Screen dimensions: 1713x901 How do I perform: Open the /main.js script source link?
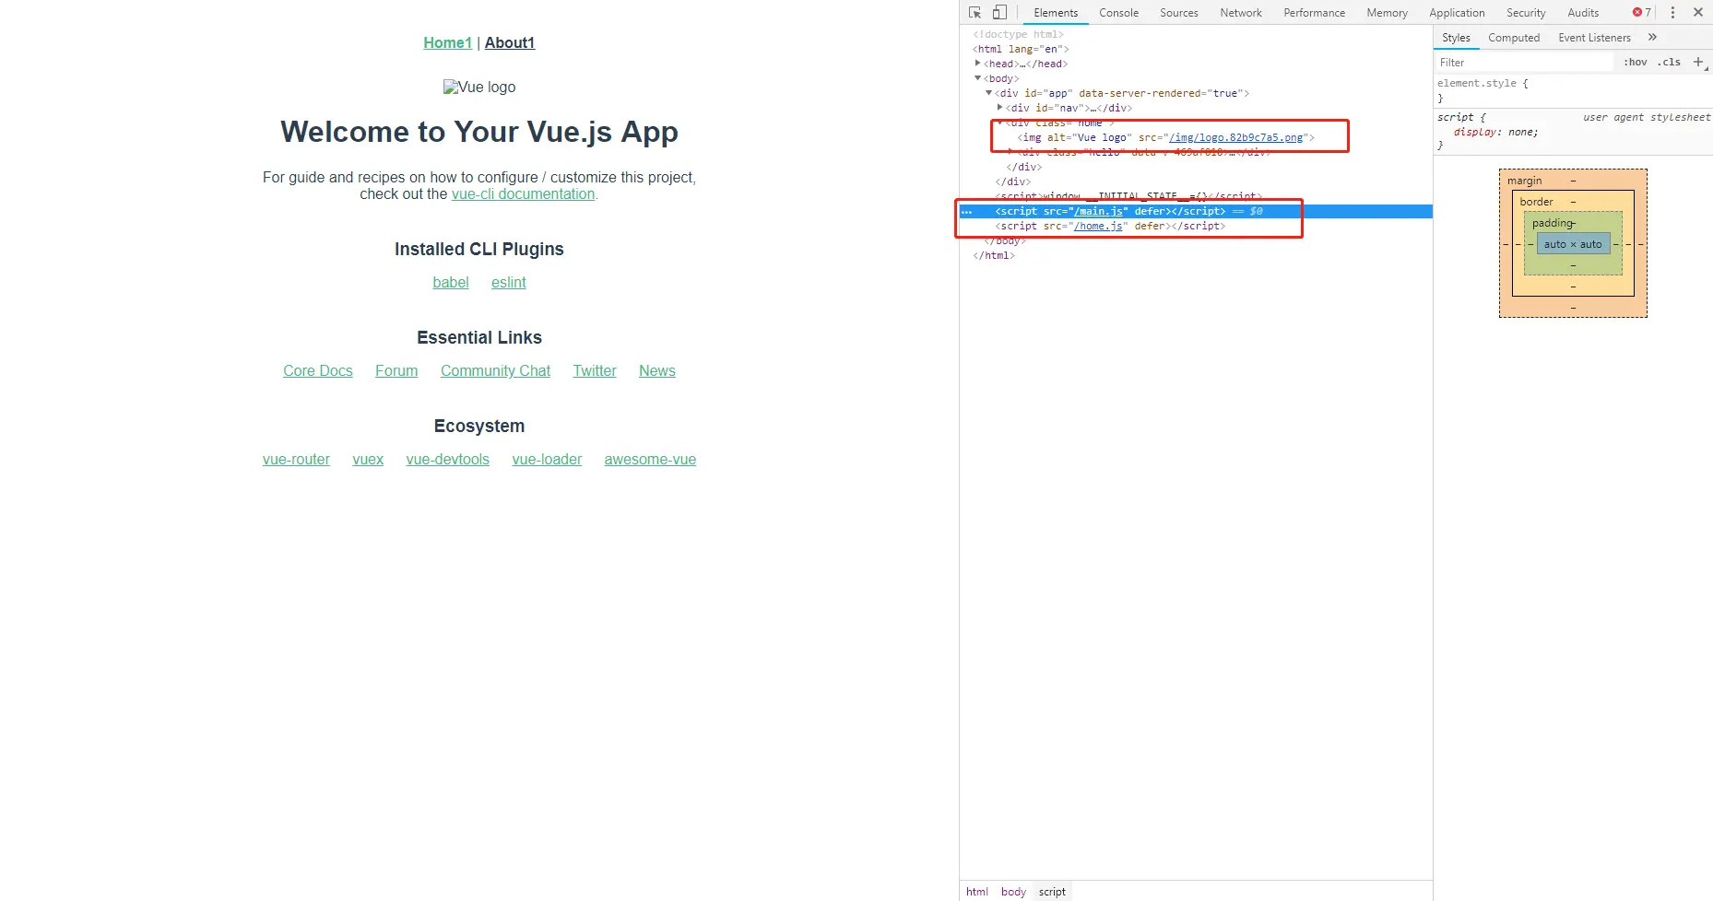click(x=1098, y=211)
